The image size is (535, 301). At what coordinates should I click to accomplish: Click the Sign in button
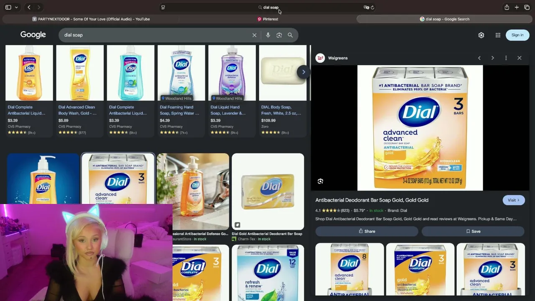pos(517,35)
